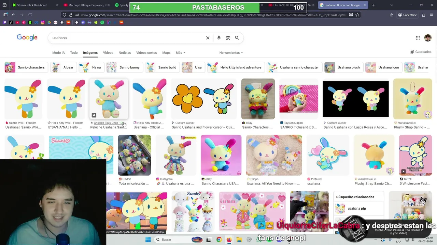This screenshot has width=437, height=245.
Task: Switch to the Videos tab
Action: pyautogui.click(x=108, y=53)
